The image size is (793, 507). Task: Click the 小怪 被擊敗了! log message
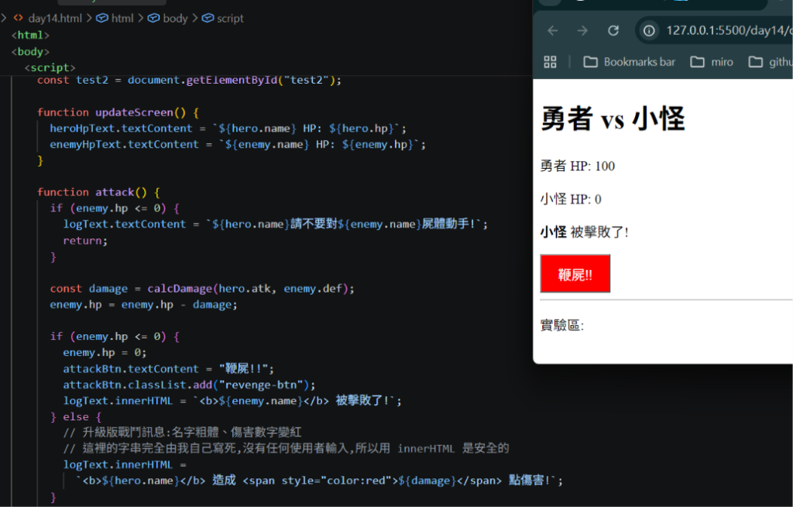click(x=585, y=232)
